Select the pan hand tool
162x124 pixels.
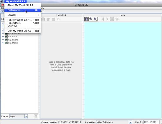coord(87,19)
